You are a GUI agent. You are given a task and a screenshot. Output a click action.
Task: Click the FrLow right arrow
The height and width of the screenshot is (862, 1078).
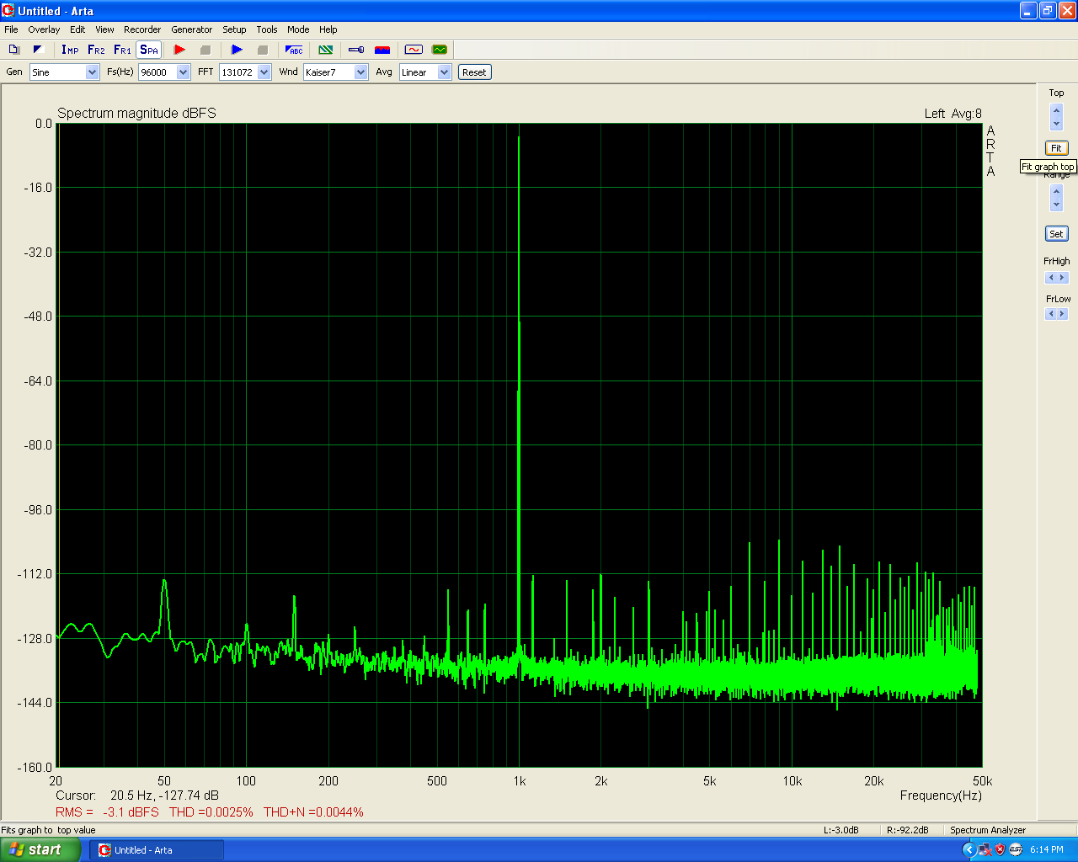tap(1062, 314)
